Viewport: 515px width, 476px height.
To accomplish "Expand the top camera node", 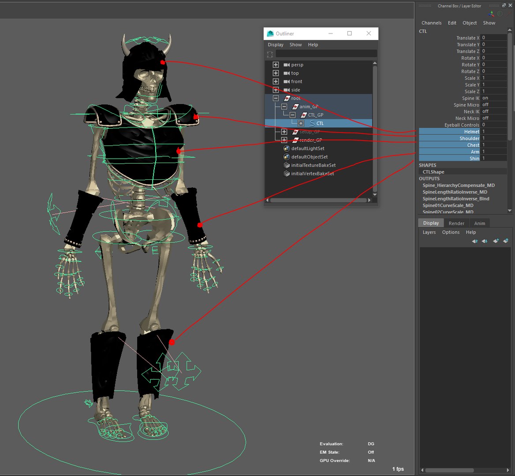I will pos(276,73).
